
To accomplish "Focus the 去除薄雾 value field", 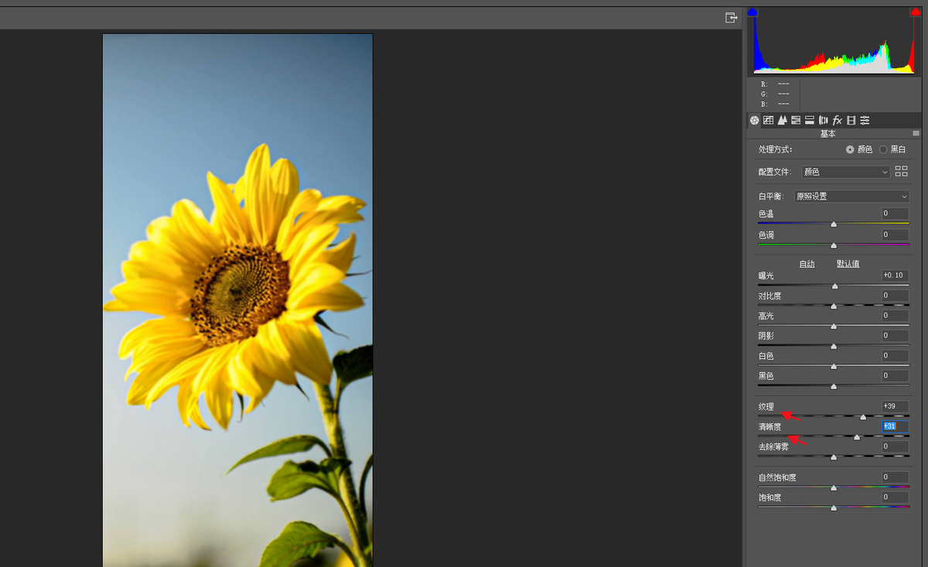I will tap(896, 446).
